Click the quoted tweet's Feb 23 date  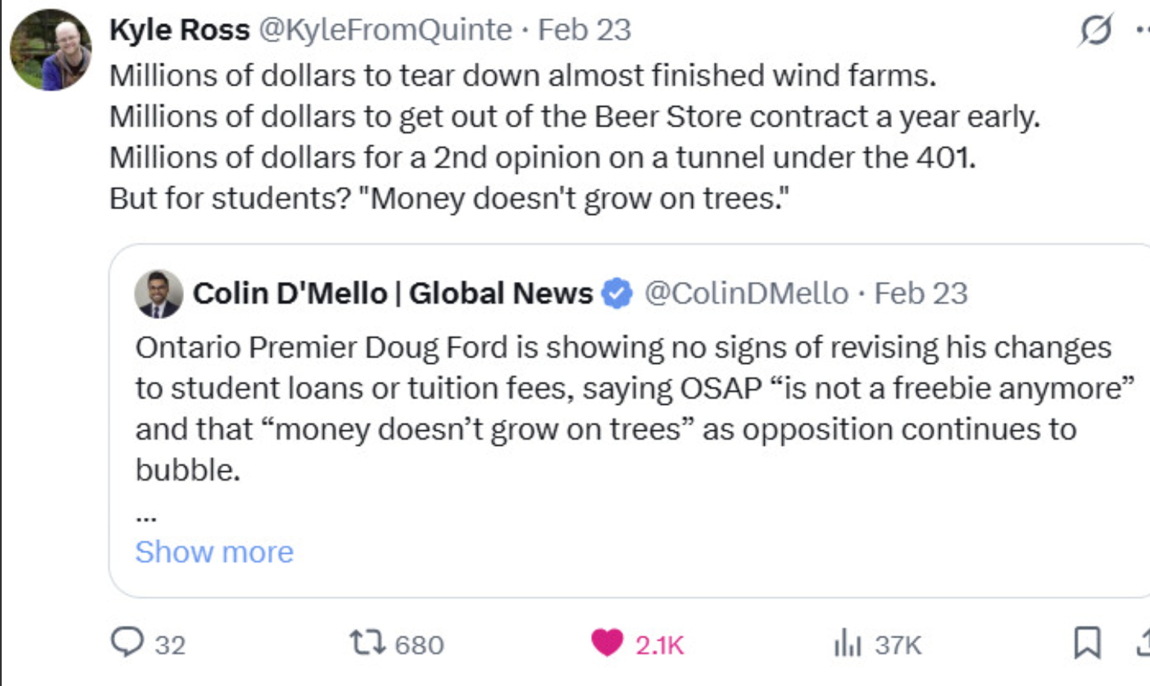click(x=921, y=293)
